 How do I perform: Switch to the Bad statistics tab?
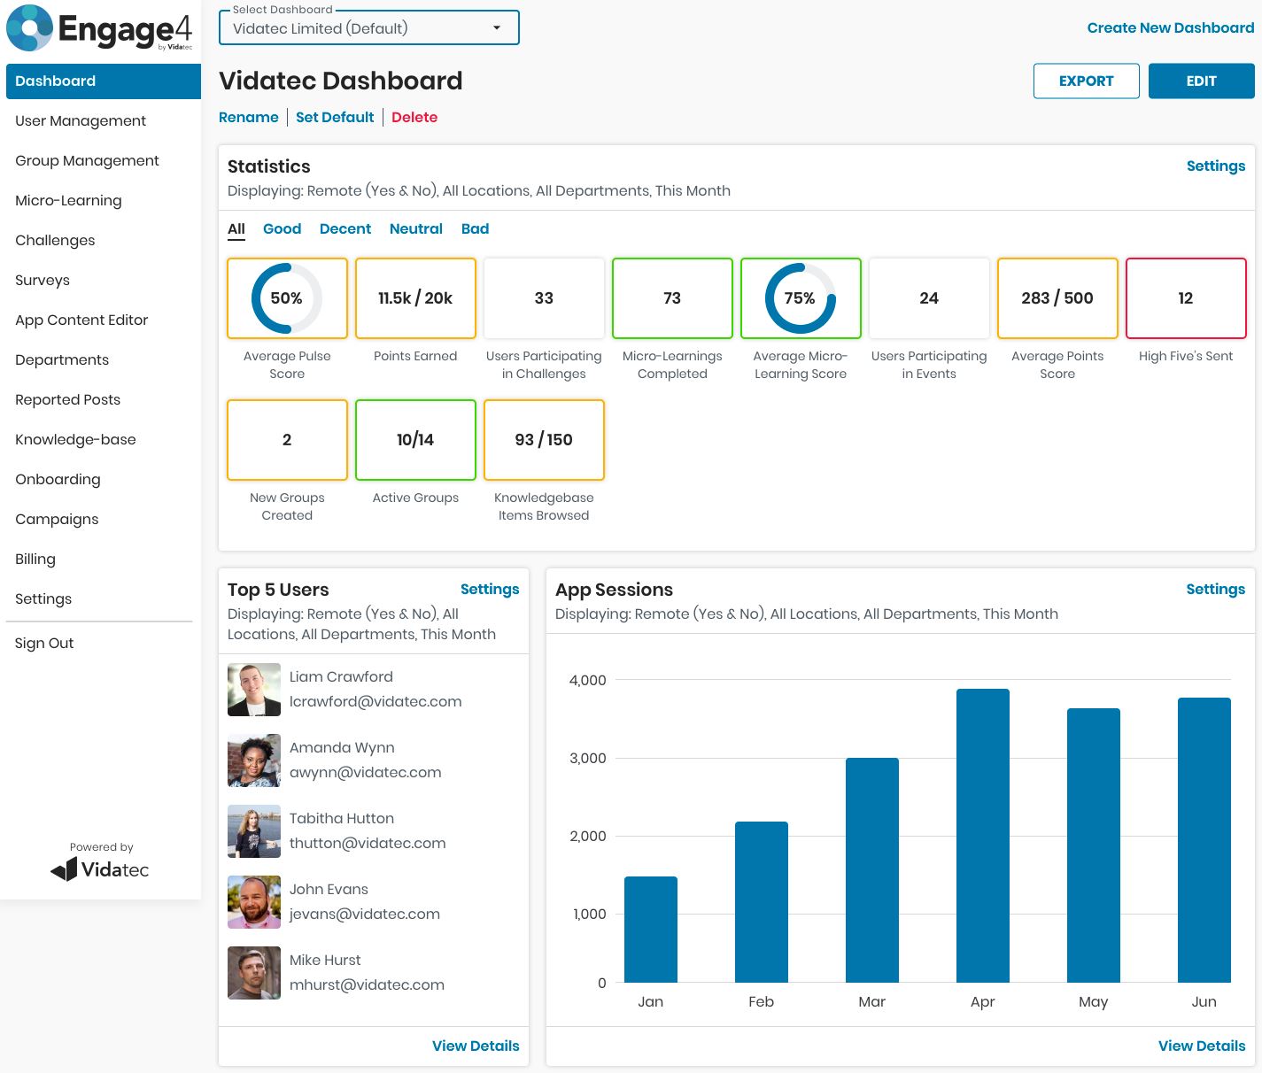click(x=475, y=228)
